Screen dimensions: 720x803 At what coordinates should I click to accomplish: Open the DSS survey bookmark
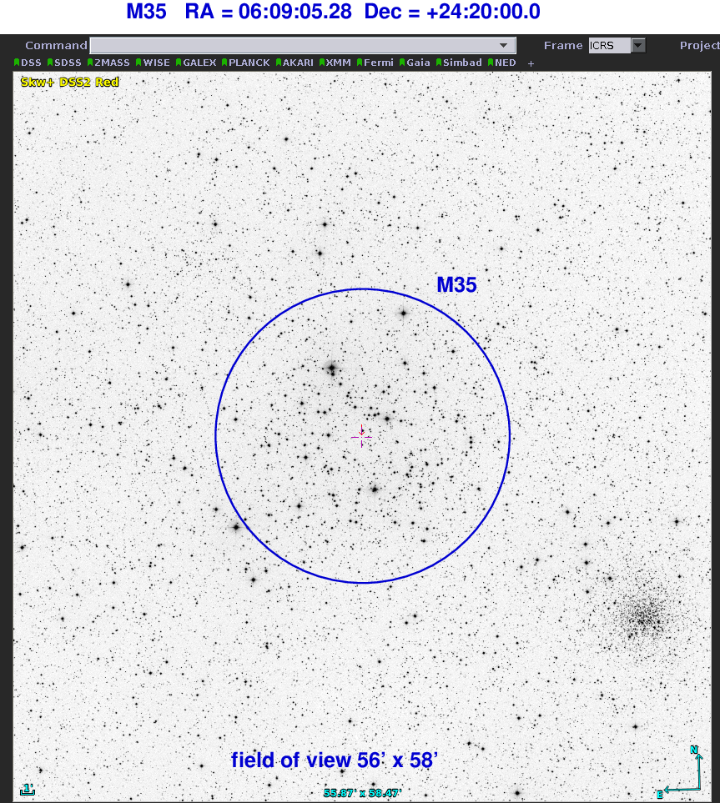point(28,63)
